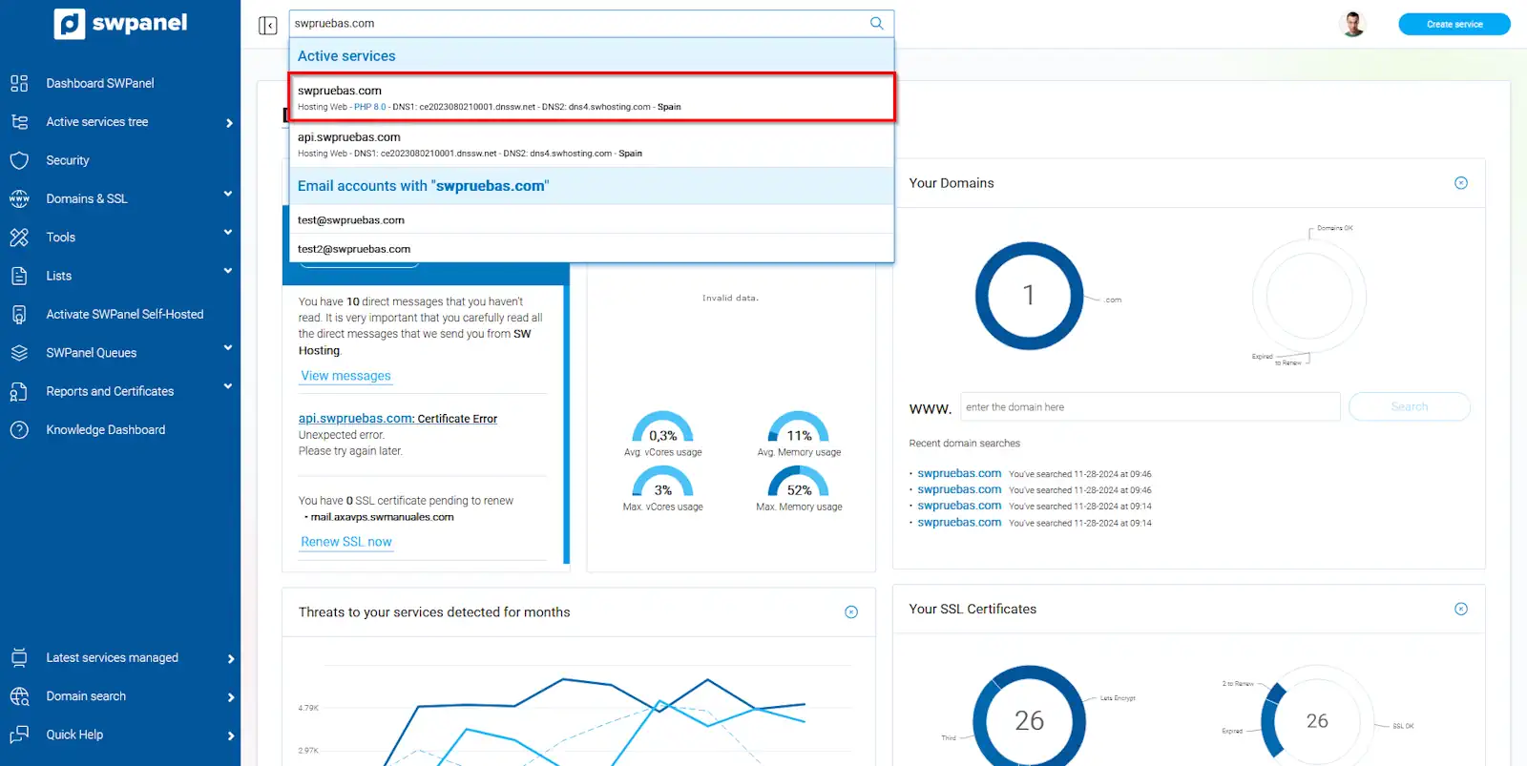1527x766 pixels.
Task: Click the Knowledge Dashboard question icon
Action: tap(19, 430)
